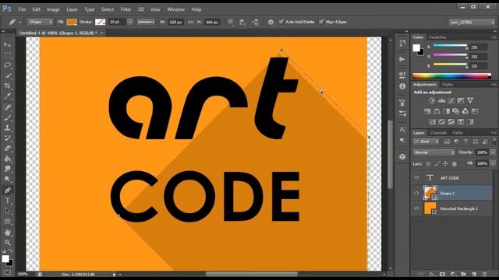Image resolution: width=499 pixels, height=280 pixels.
Task: Open the Opacity slider dropdown
Action: click(x=493, y=152)
